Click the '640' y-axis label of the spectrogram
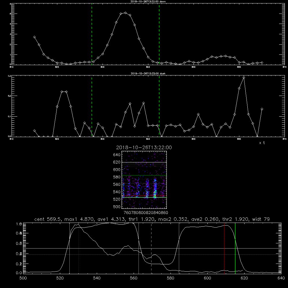Image resolution: width=288 pixels, height=288 pixels. coord(117,155)
